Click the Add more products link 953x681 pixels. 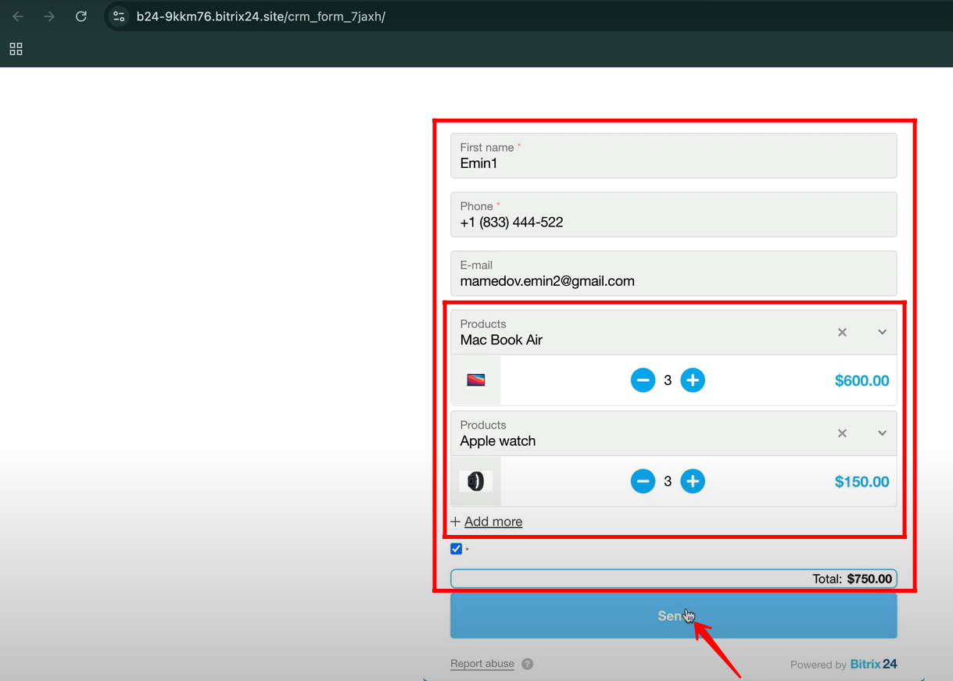[493, 522]
